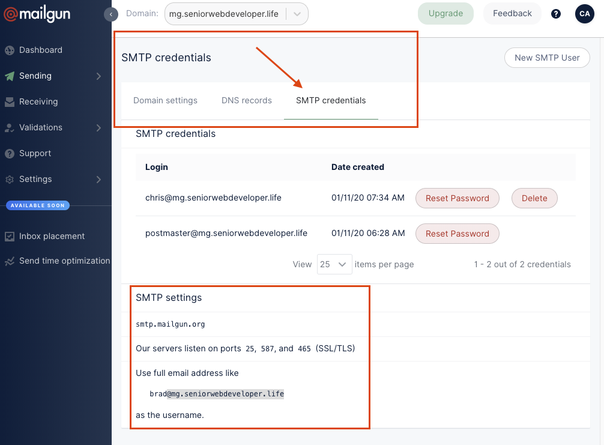This screenshot has width=604, height=445.
Task: Expand the Sending submenu chevron
Action: coord(98,76)
